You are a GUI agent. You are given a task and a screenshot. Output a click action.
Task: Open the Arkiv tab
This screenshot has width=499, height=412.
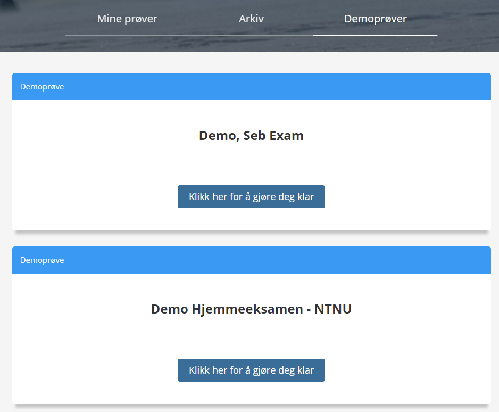coord(252,19)
